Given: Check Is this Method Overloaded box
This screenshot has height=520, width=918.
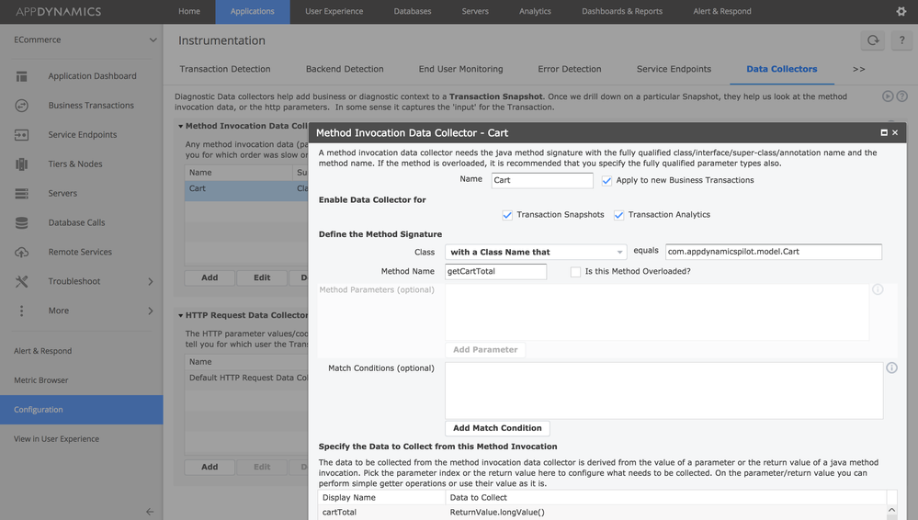Looking at the screenshot, I should coord(575,272).
